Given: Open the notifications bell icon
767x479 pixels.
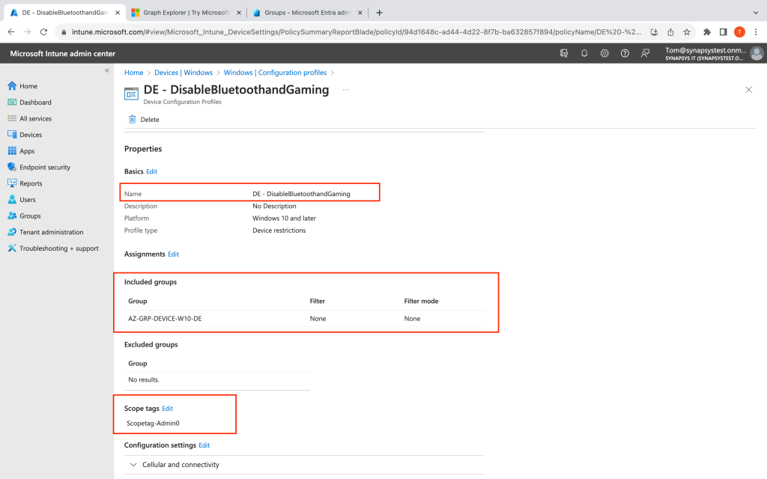Looking at the screenshot, I should [x=584, y=53].
